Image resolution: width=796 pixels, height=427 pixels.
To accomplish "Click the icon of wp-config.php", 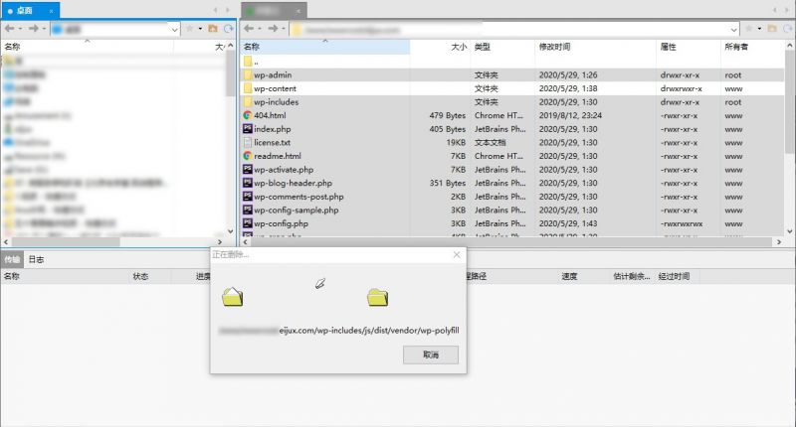I will tap(248, 223).
